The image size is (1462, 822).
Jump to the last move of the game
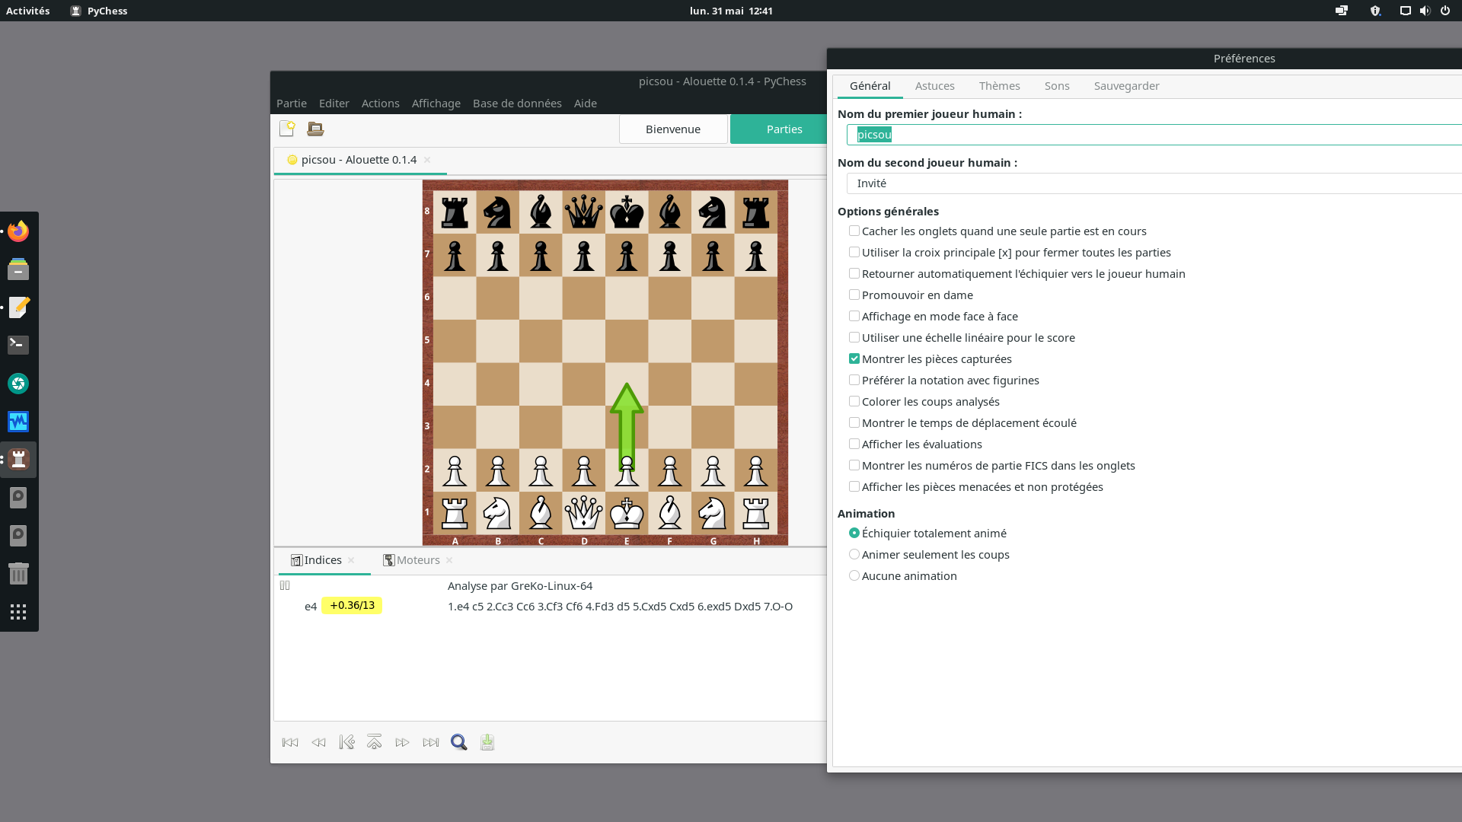pyautogui.click(x=430, y=742)
